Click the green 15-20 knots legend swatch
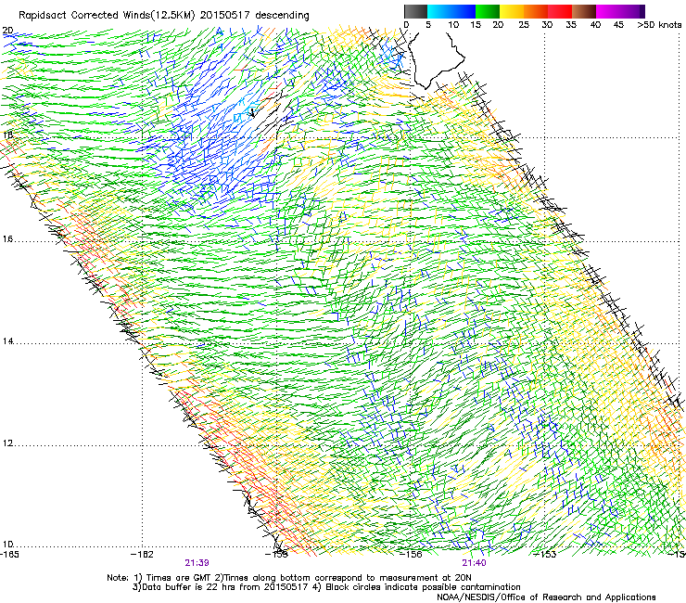686x603 pixels. tap(488, 11)
